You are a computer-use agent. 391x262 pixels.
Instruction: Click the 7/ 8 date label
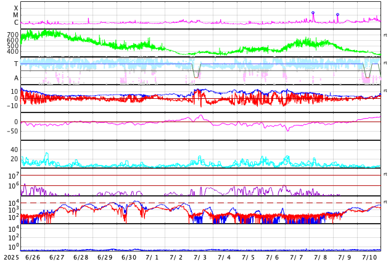point(321,258)
